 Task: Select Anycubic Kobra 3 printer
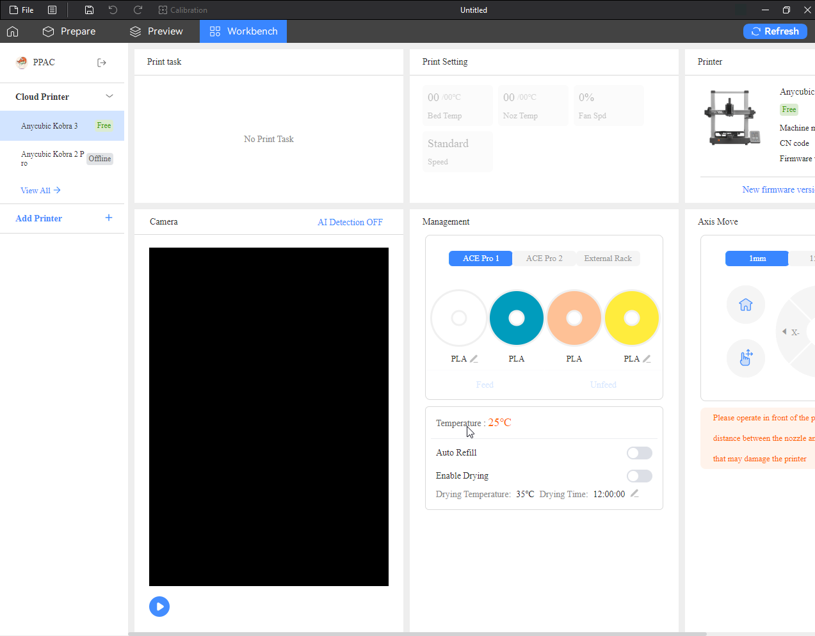click(62, 125)
